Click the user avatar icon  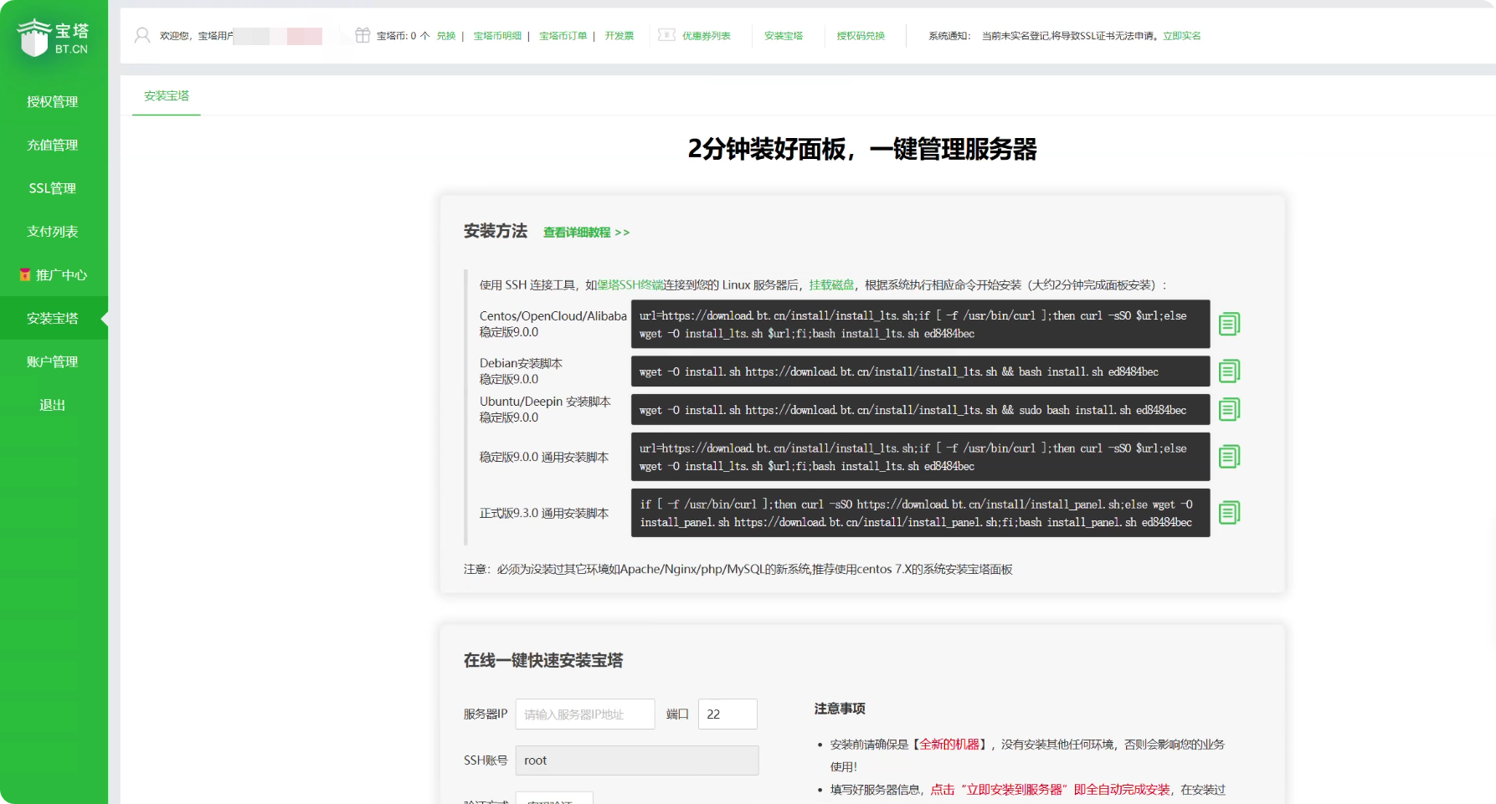pos(142,35)
